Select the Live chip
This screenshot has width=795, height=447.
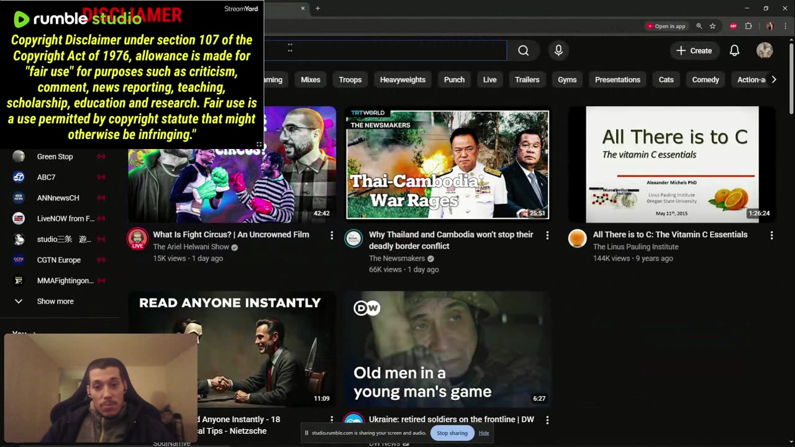point(490,79)
